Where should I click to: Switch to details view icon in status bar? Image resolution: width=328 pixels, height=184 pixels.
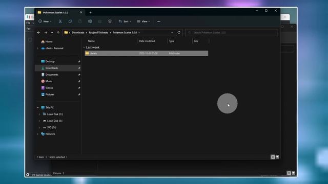(x=273, y=157)
